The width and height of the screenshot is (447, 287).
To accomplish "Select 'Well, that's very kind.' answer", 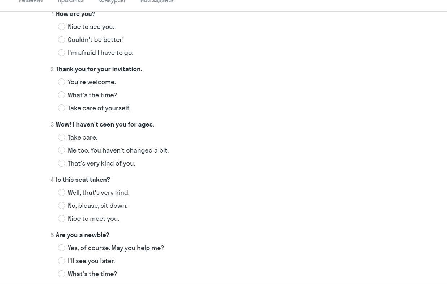I will click(x=61, y=193).
